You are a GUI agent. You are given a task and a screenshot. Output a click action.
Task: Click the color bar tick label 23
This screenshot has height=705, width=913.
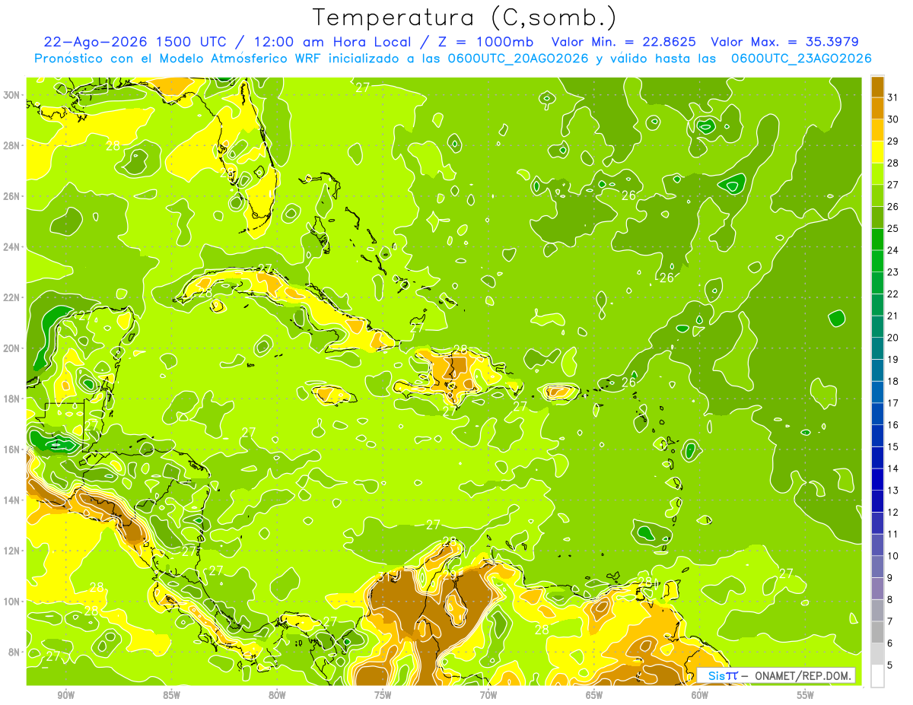(893, 272)
